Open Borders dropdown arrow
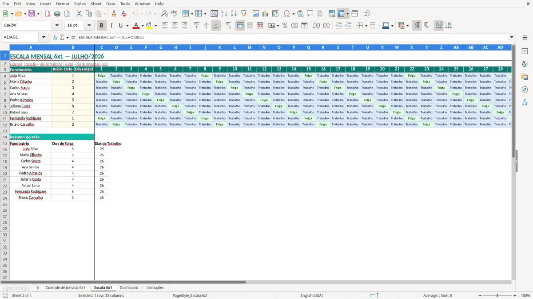The image size is (533, 299). point(366,26)
